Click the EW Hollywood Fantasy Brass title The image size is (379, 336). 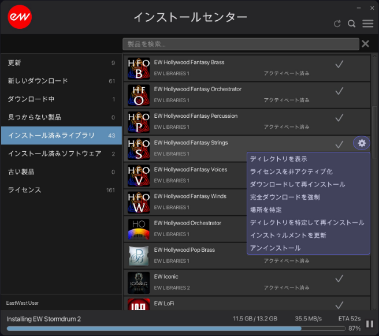pyautogui.click(x=189, y=62)
